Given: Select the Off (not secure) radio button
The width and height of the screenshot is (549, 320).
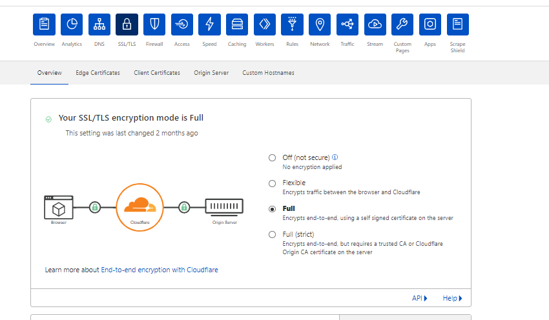Looking at the screenshot, I should [272, 157].
